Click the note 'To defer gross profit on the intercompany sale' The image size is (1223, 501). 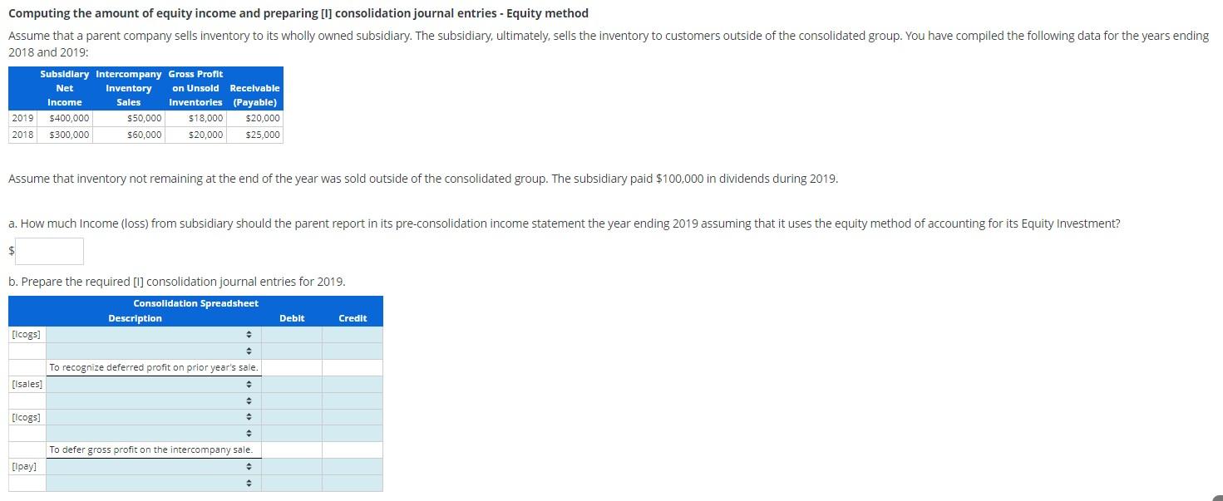[154, 449]
